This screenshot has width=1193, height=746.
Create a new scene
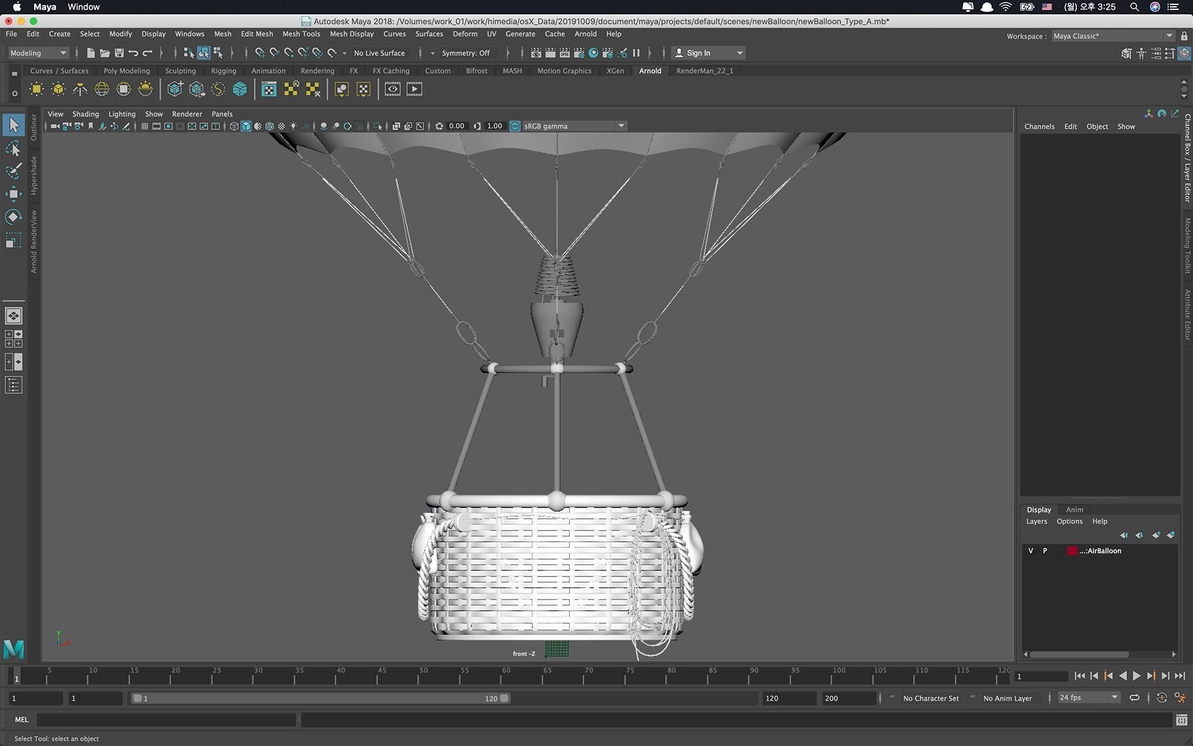pos(91,53)
